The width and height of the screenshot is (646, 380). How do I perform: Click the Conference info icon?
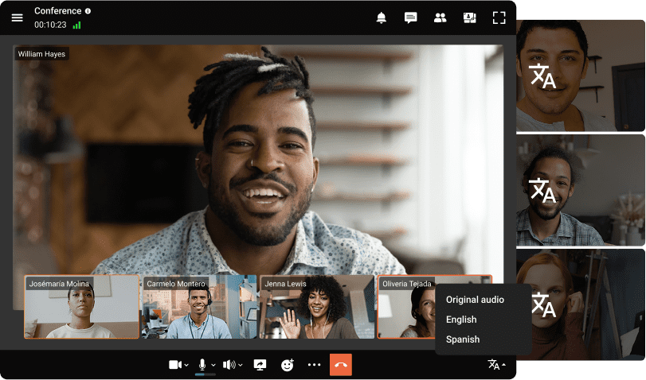[88, 11]
